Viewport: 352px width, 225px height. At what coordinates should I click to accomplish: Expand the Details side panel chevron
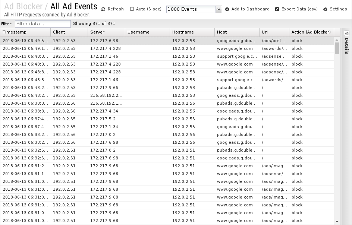pos(346,33)
